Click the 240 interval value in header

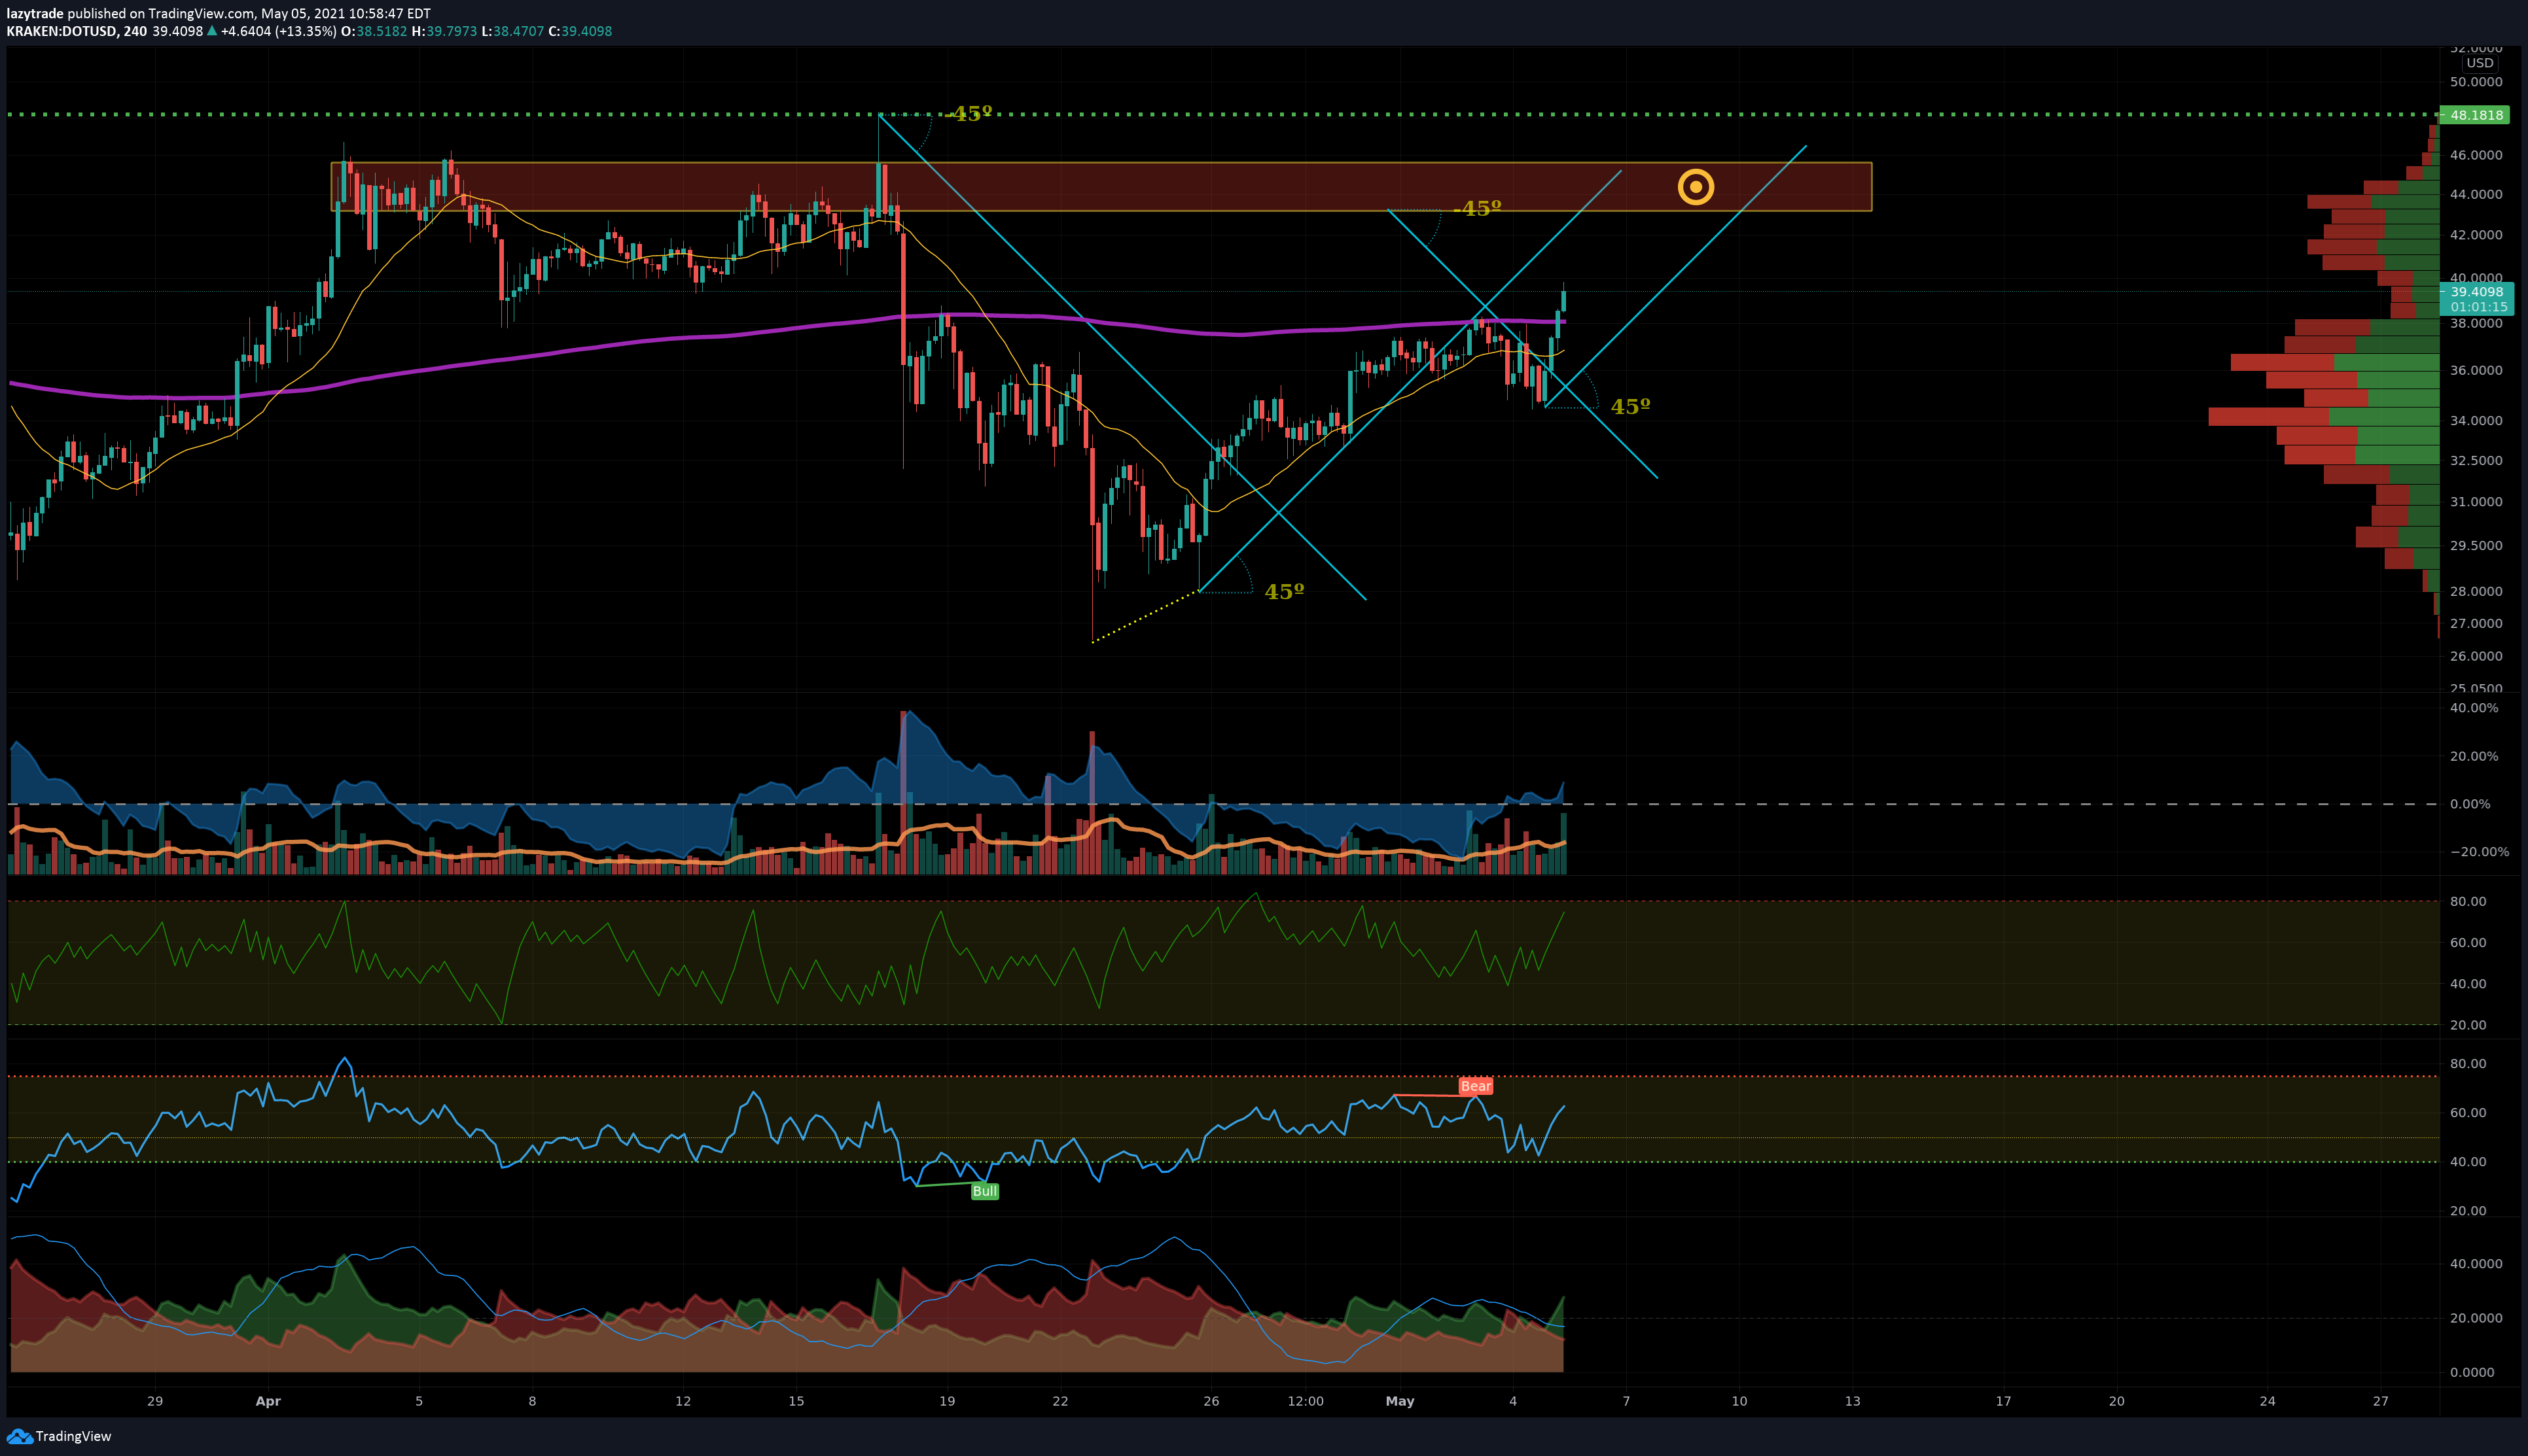click(135, 31)
